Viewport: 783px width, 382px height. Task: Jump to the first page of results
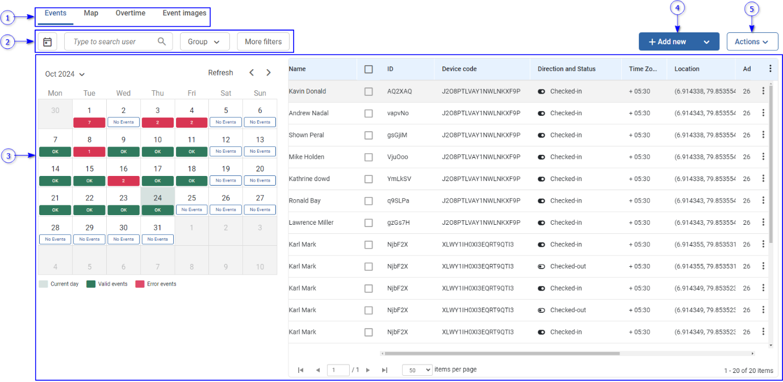[301, 370]
